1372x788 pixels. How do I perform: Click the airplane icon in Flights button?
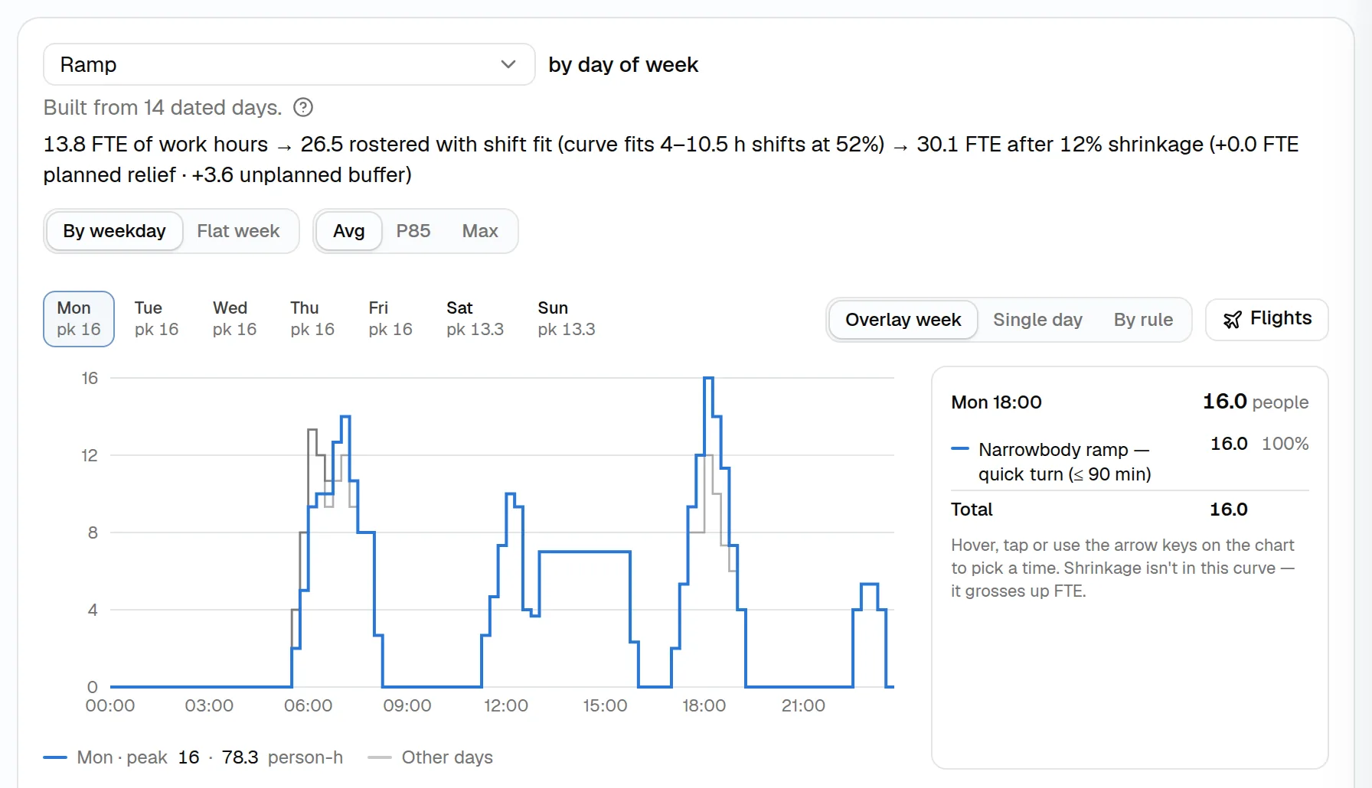click(x=1232, y=320)
